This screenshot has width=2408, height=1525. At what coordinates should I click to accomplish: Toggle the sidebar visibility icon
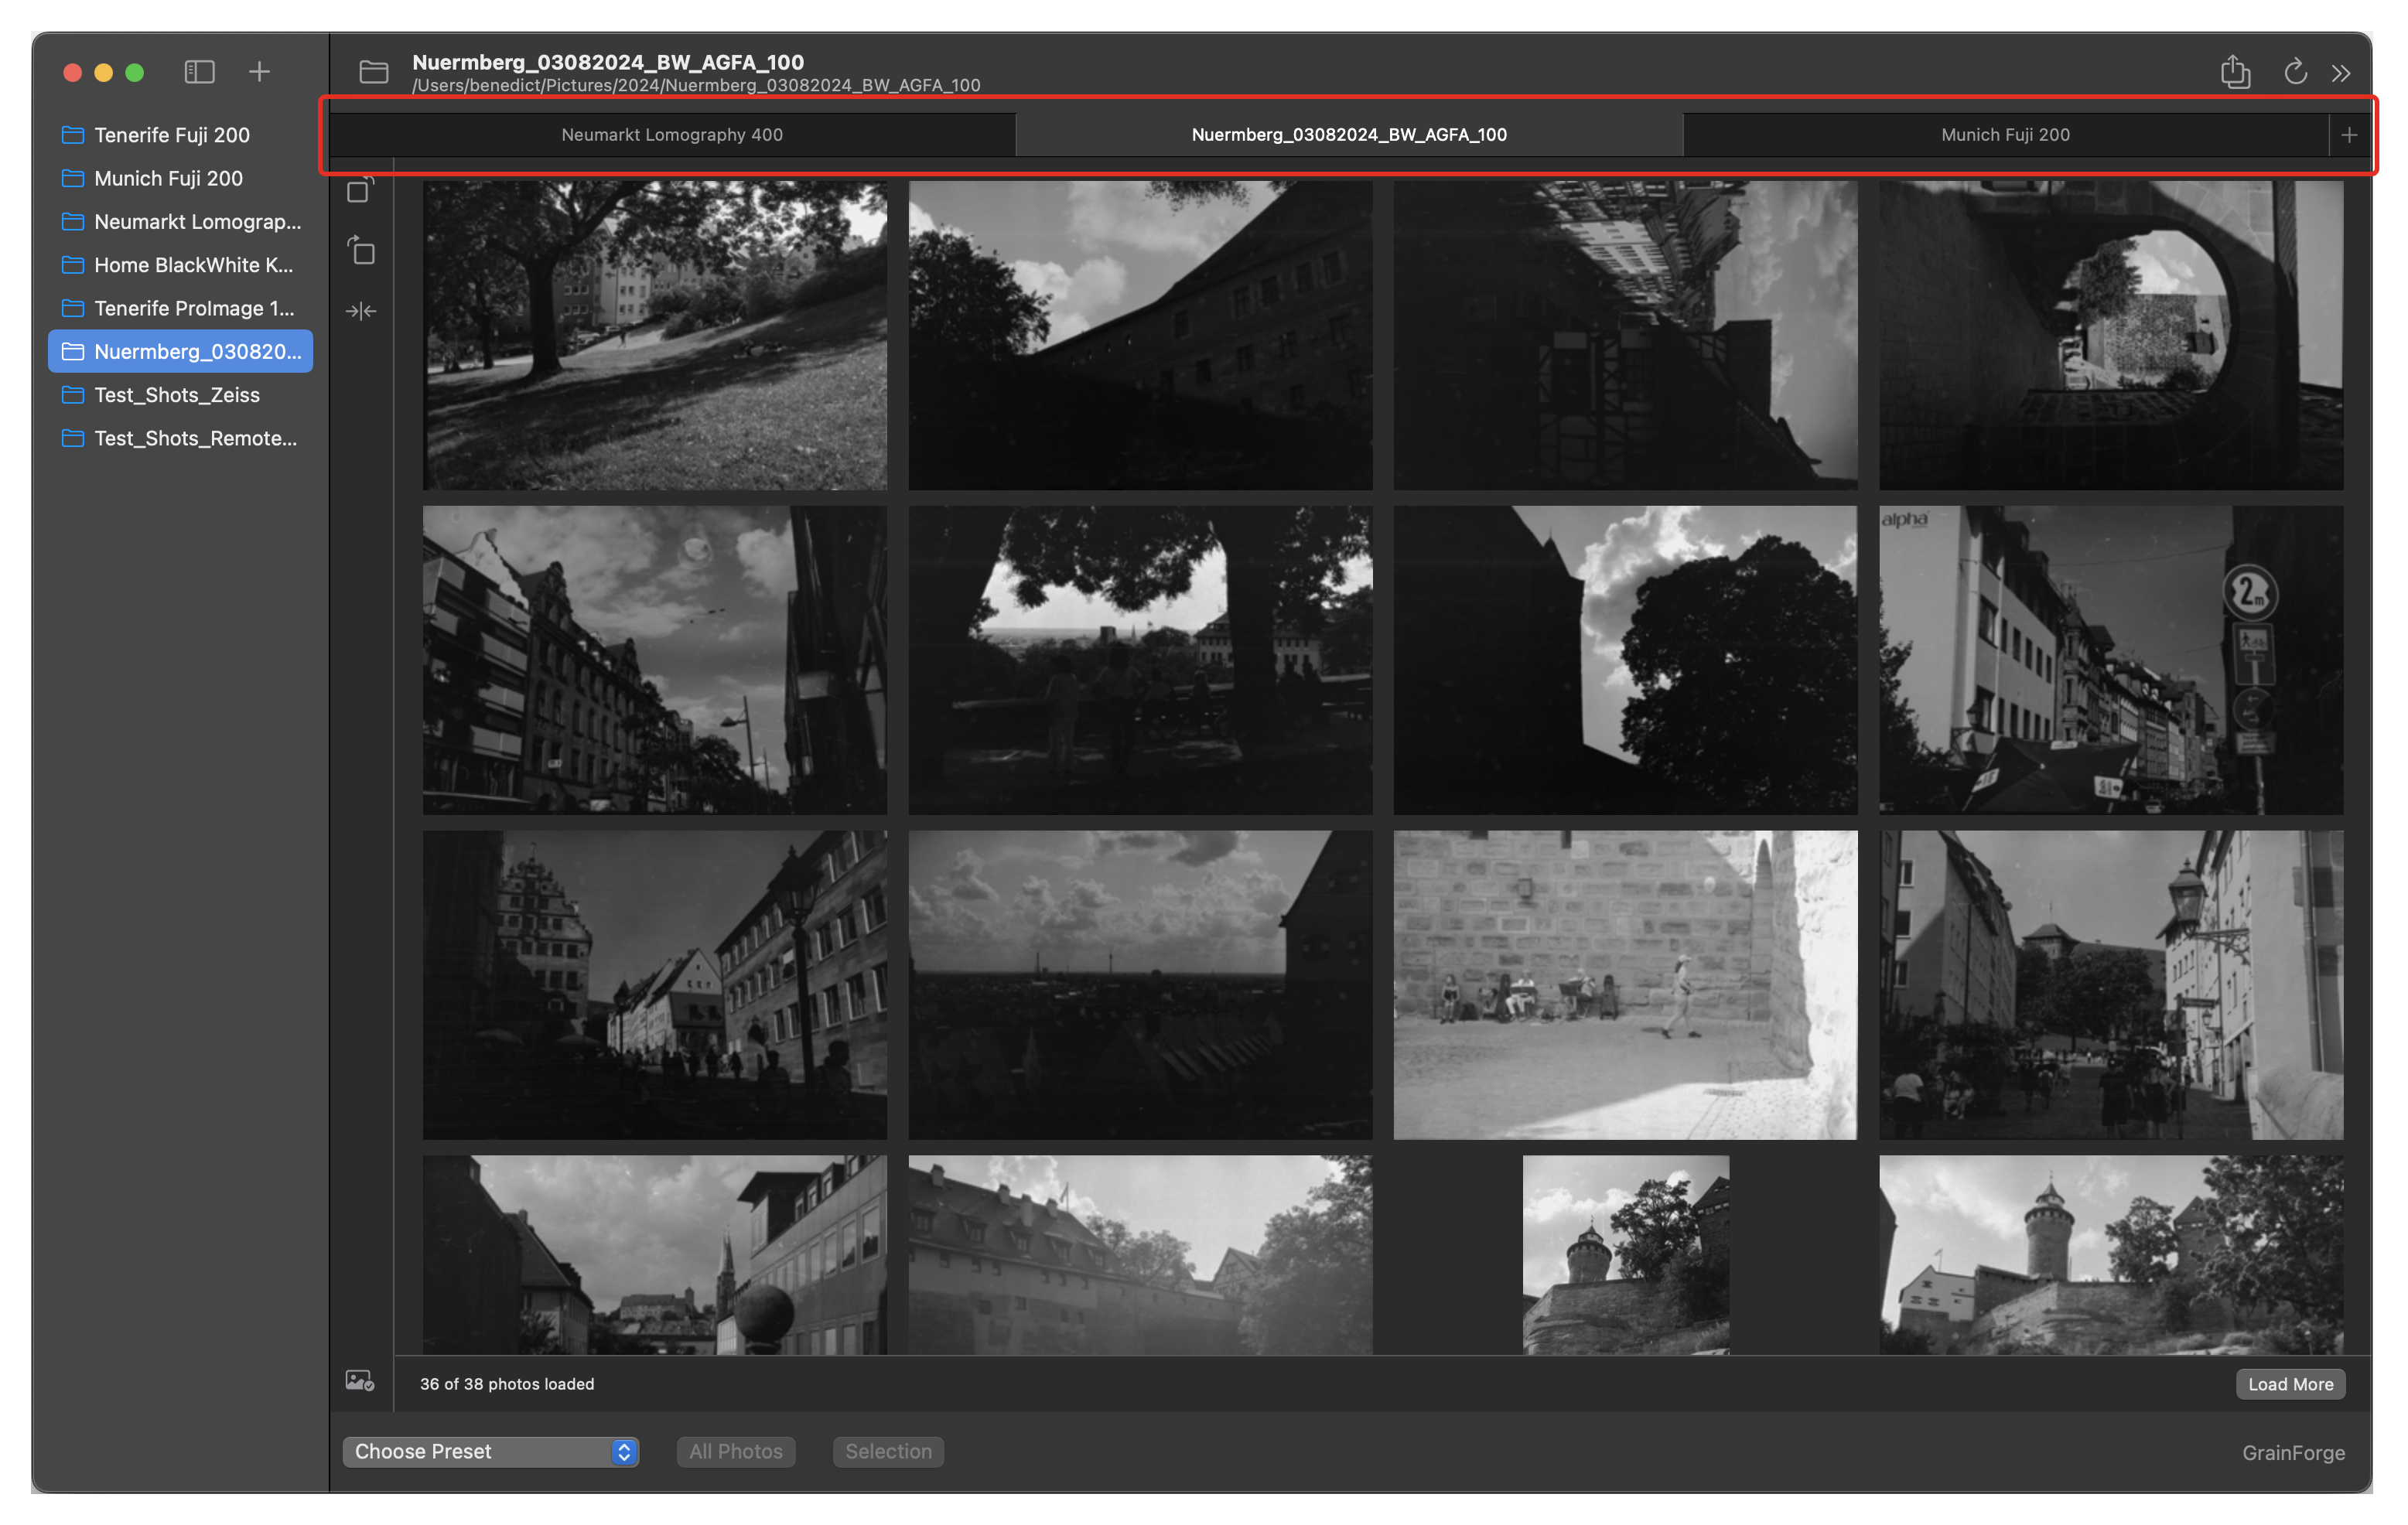pos(199,72)
